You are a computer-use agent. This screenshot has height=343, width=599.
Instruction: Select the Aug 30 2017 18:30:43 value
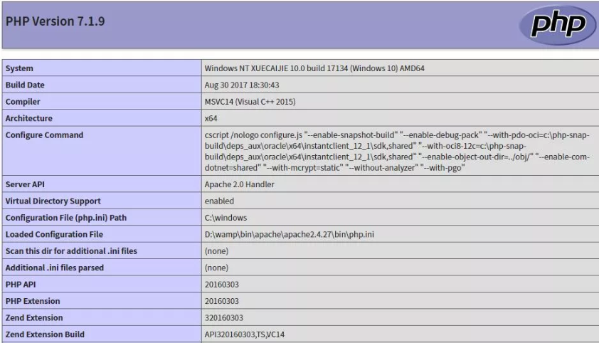[242, 85]
